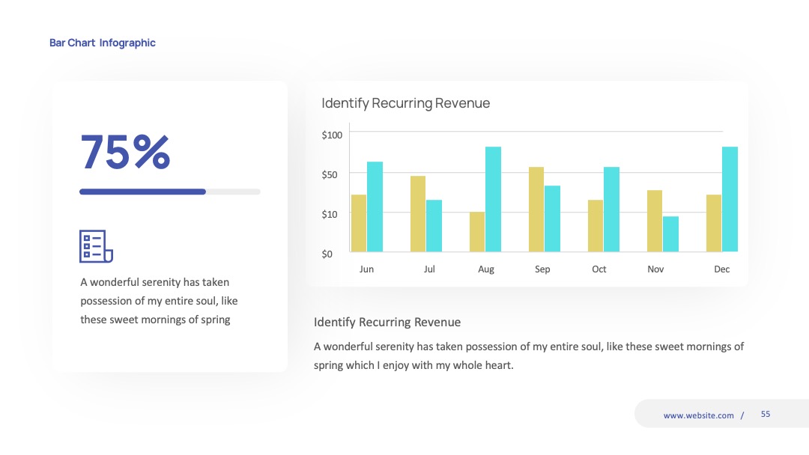
Task: Click the cyan Jul bar
Action: (434, 226)
